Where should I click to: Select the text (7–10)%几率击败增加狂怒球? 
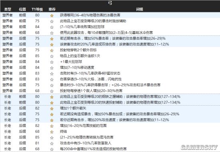[82, 27]
